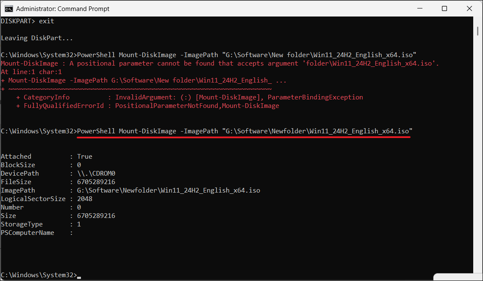
Task: Click the red "CategoryInfo" error detail line
Action: click(189, 97)
